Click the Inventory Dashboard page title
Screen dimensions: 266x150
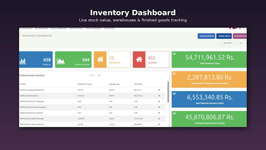(x=37, y=36)
